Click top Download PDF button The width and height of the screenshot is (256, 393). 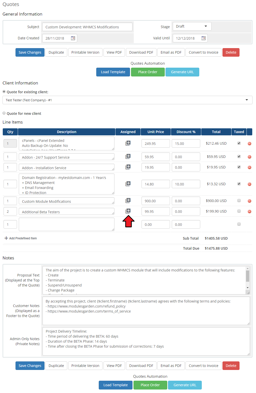(x=141, y=52)
